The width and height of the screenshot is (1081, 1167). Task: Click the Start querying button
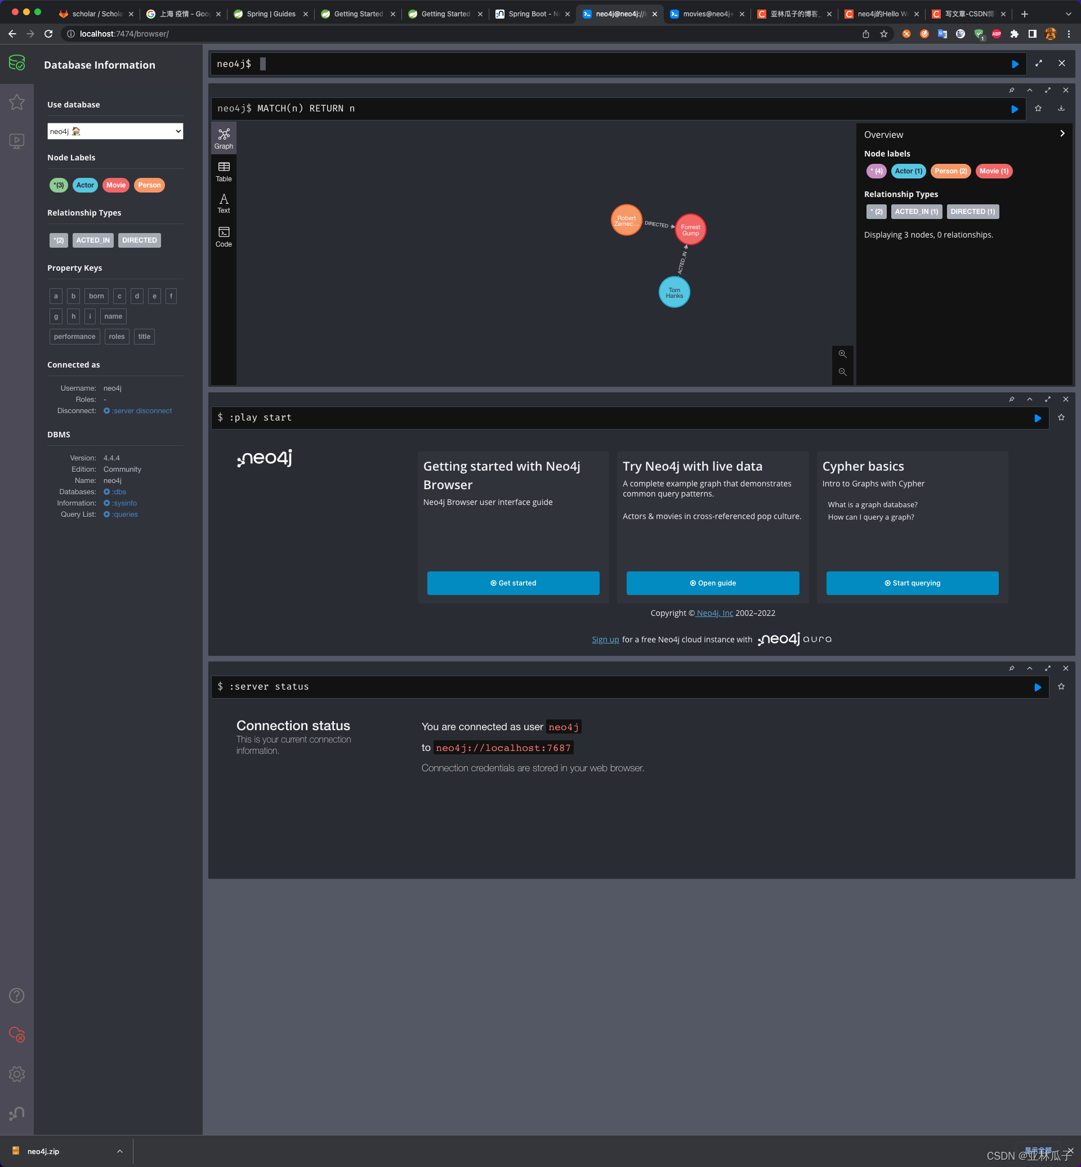click(x=912, y=583)
